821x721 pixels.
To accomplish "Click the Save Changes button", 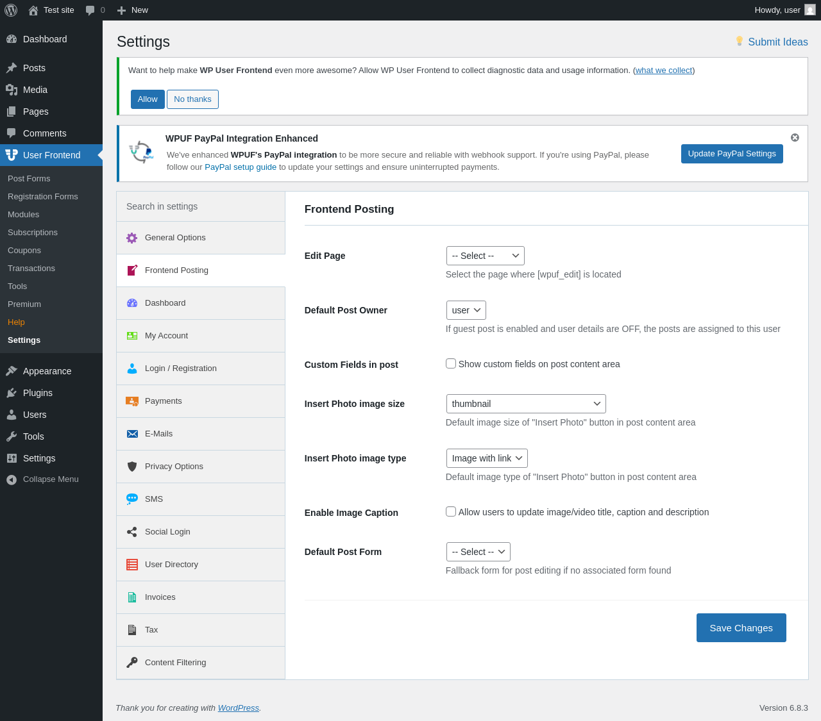I will 741,627.
